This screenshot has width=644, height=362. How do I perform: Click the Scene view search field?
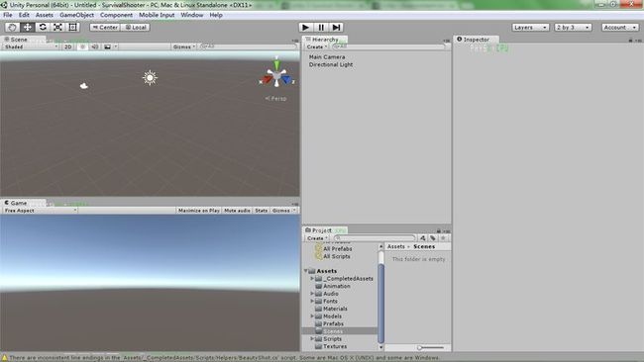(x=248, y=46)
